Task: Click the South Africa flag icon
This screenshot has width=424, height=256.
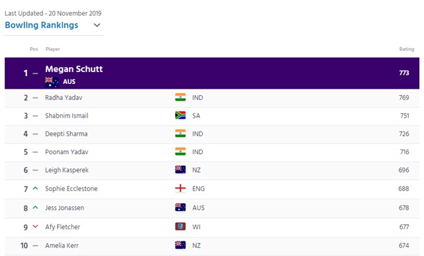Action: pyautogui.click(x=180, y=116)
